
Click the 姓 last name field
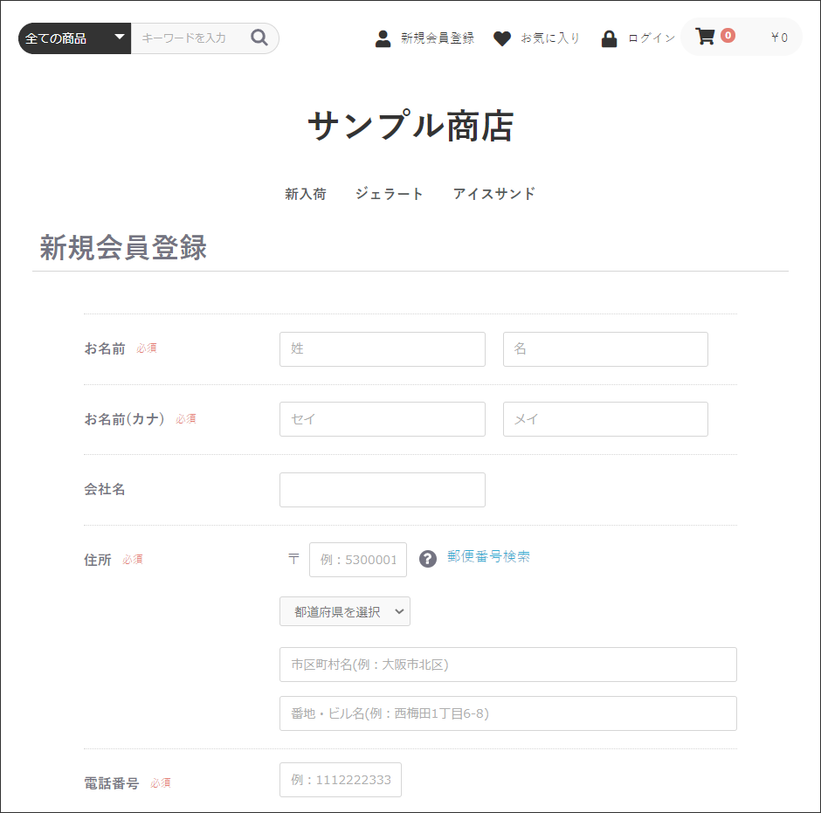tap(382, 349)
